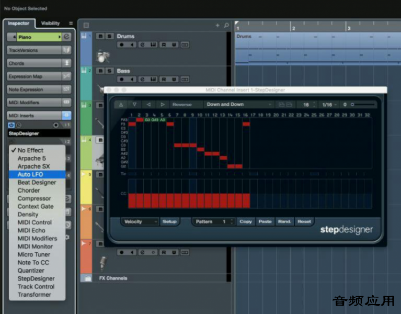Click the track list presets icon
Image resolution: width=401 pixels, height=314 pixels.
pos(86,25)
